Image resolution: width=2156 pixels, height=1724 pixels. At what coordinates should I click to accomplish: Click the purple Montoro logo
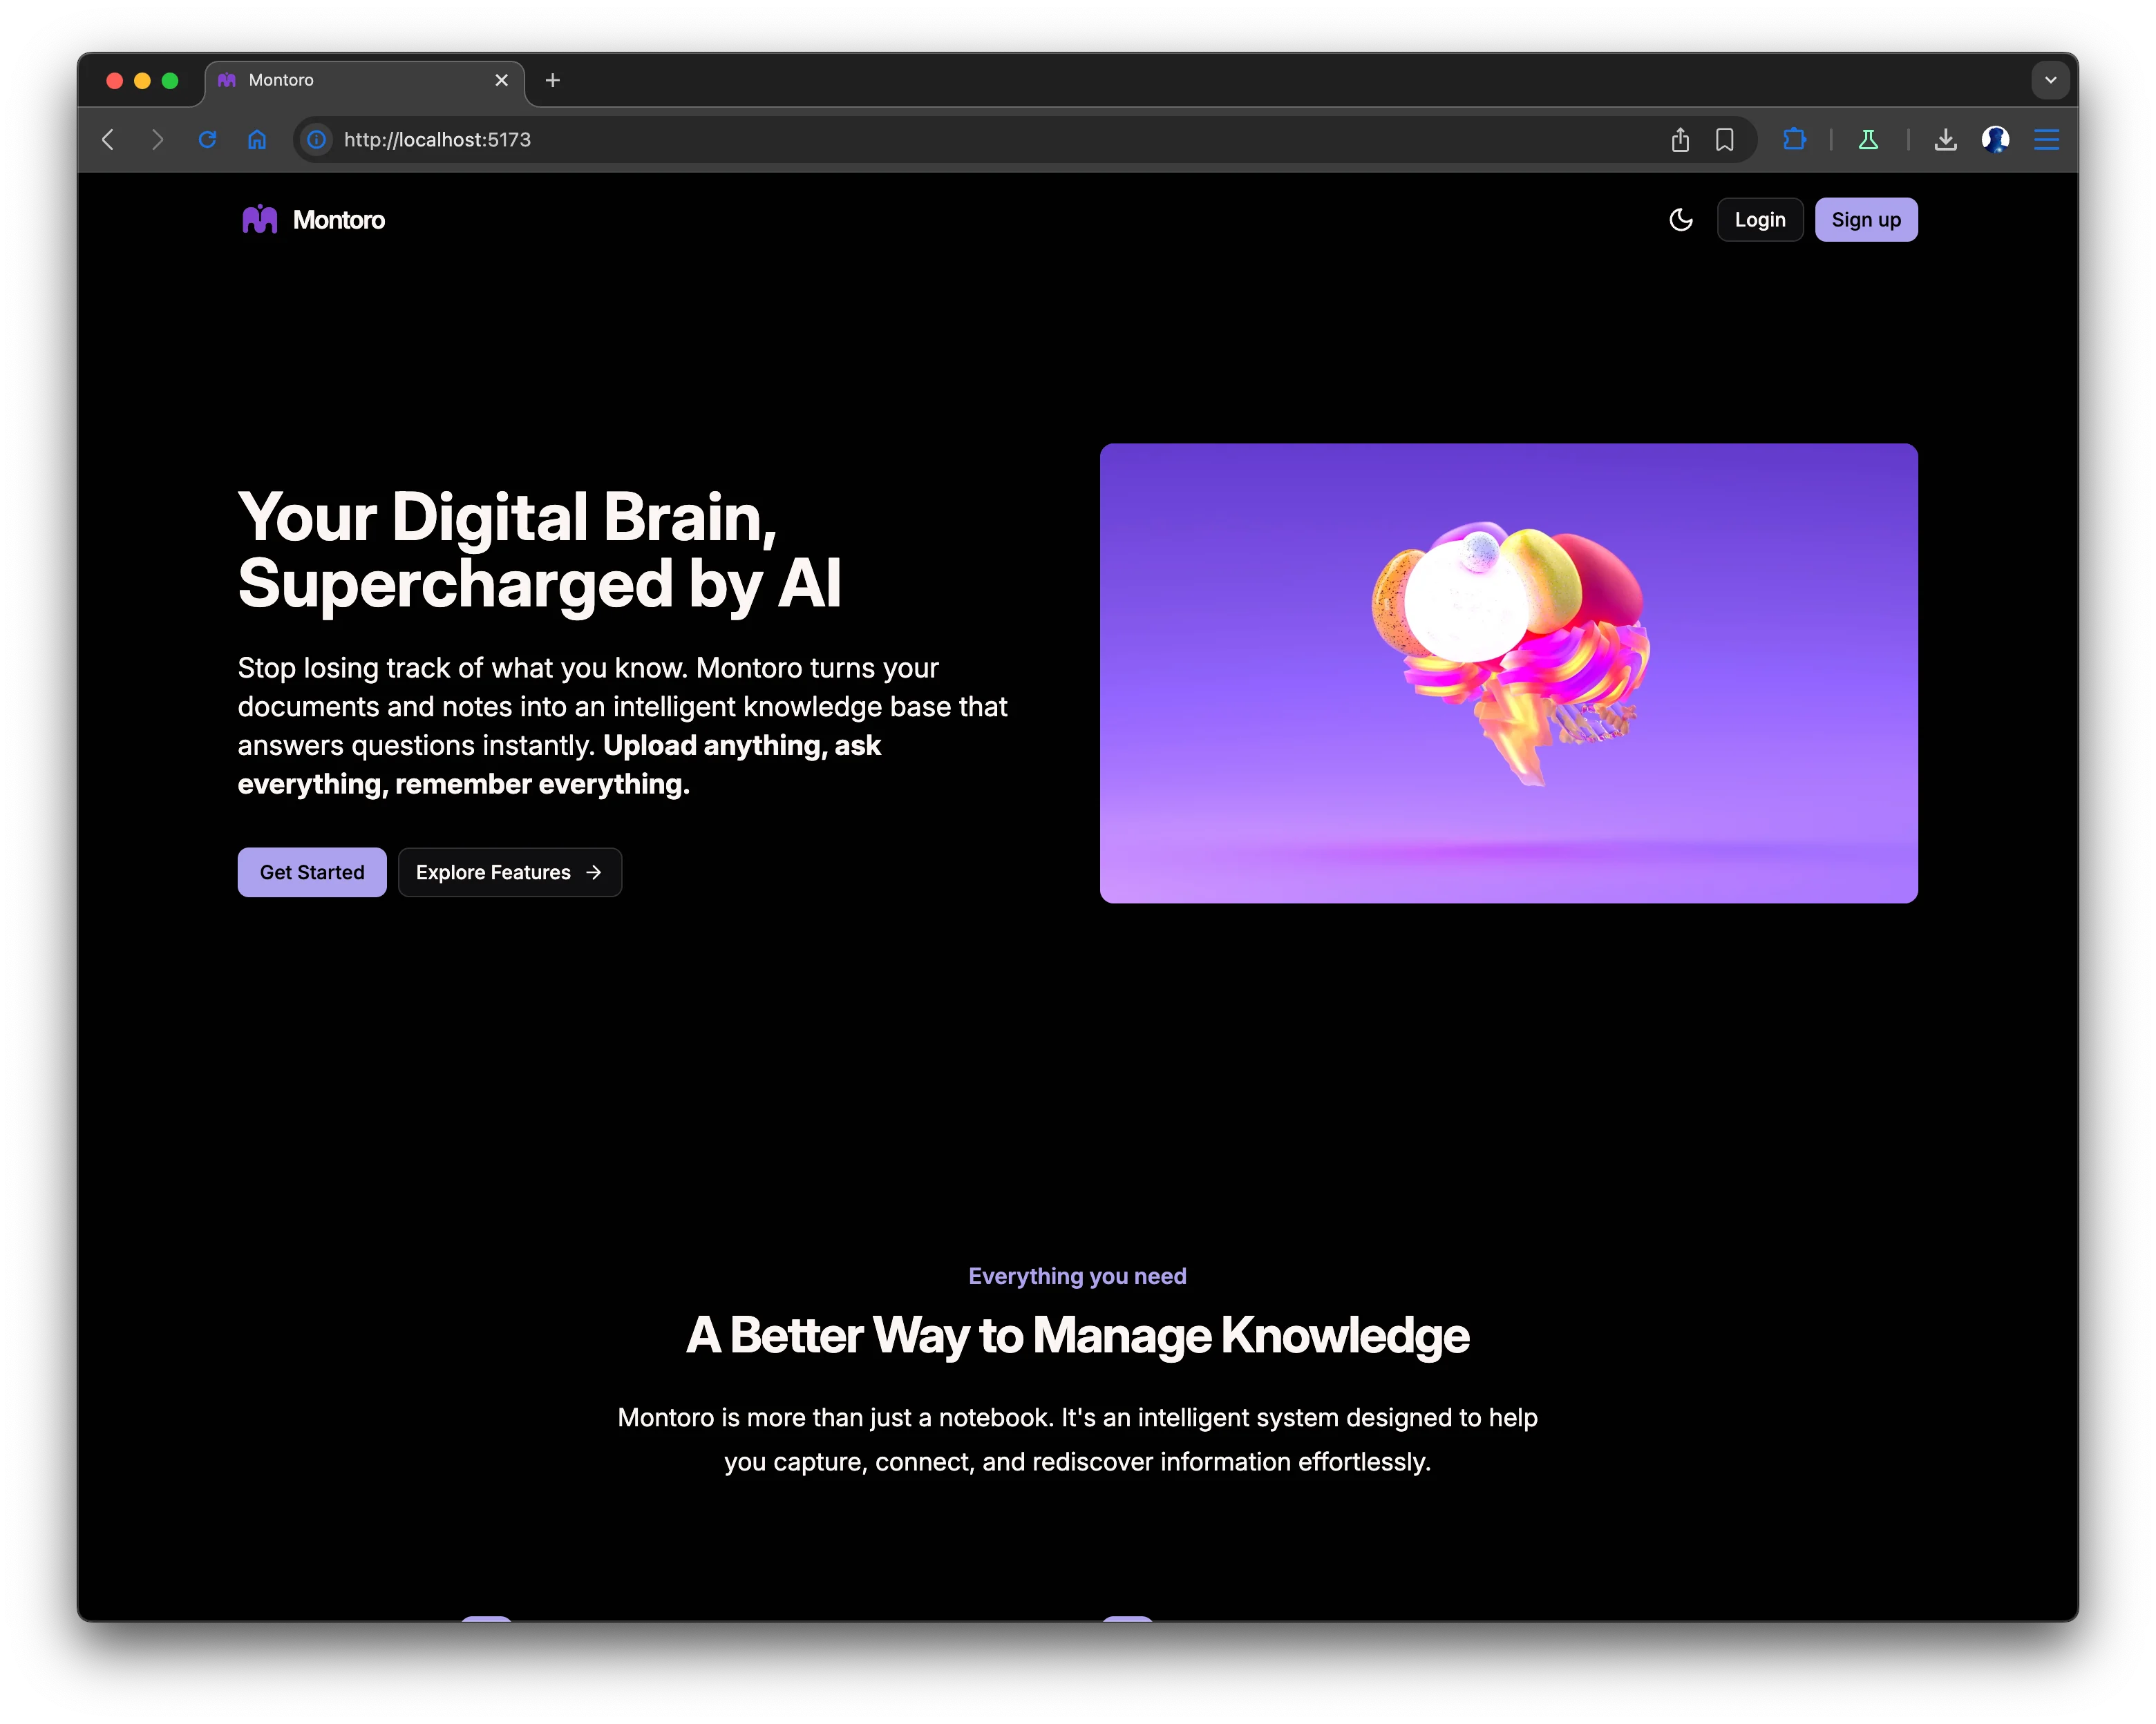(x=259, y=219)
